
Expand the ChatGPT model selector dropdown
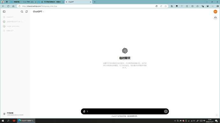[x=39, y=12]
